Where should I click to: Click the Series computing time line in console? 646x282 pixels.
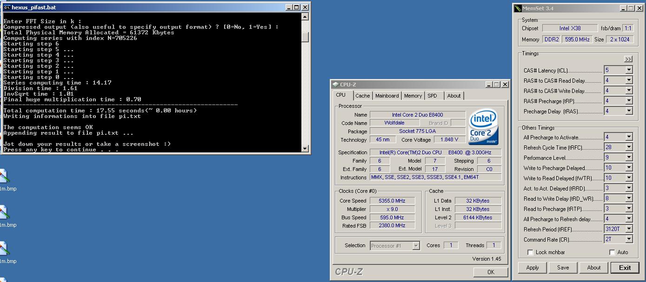pos(57,83)
